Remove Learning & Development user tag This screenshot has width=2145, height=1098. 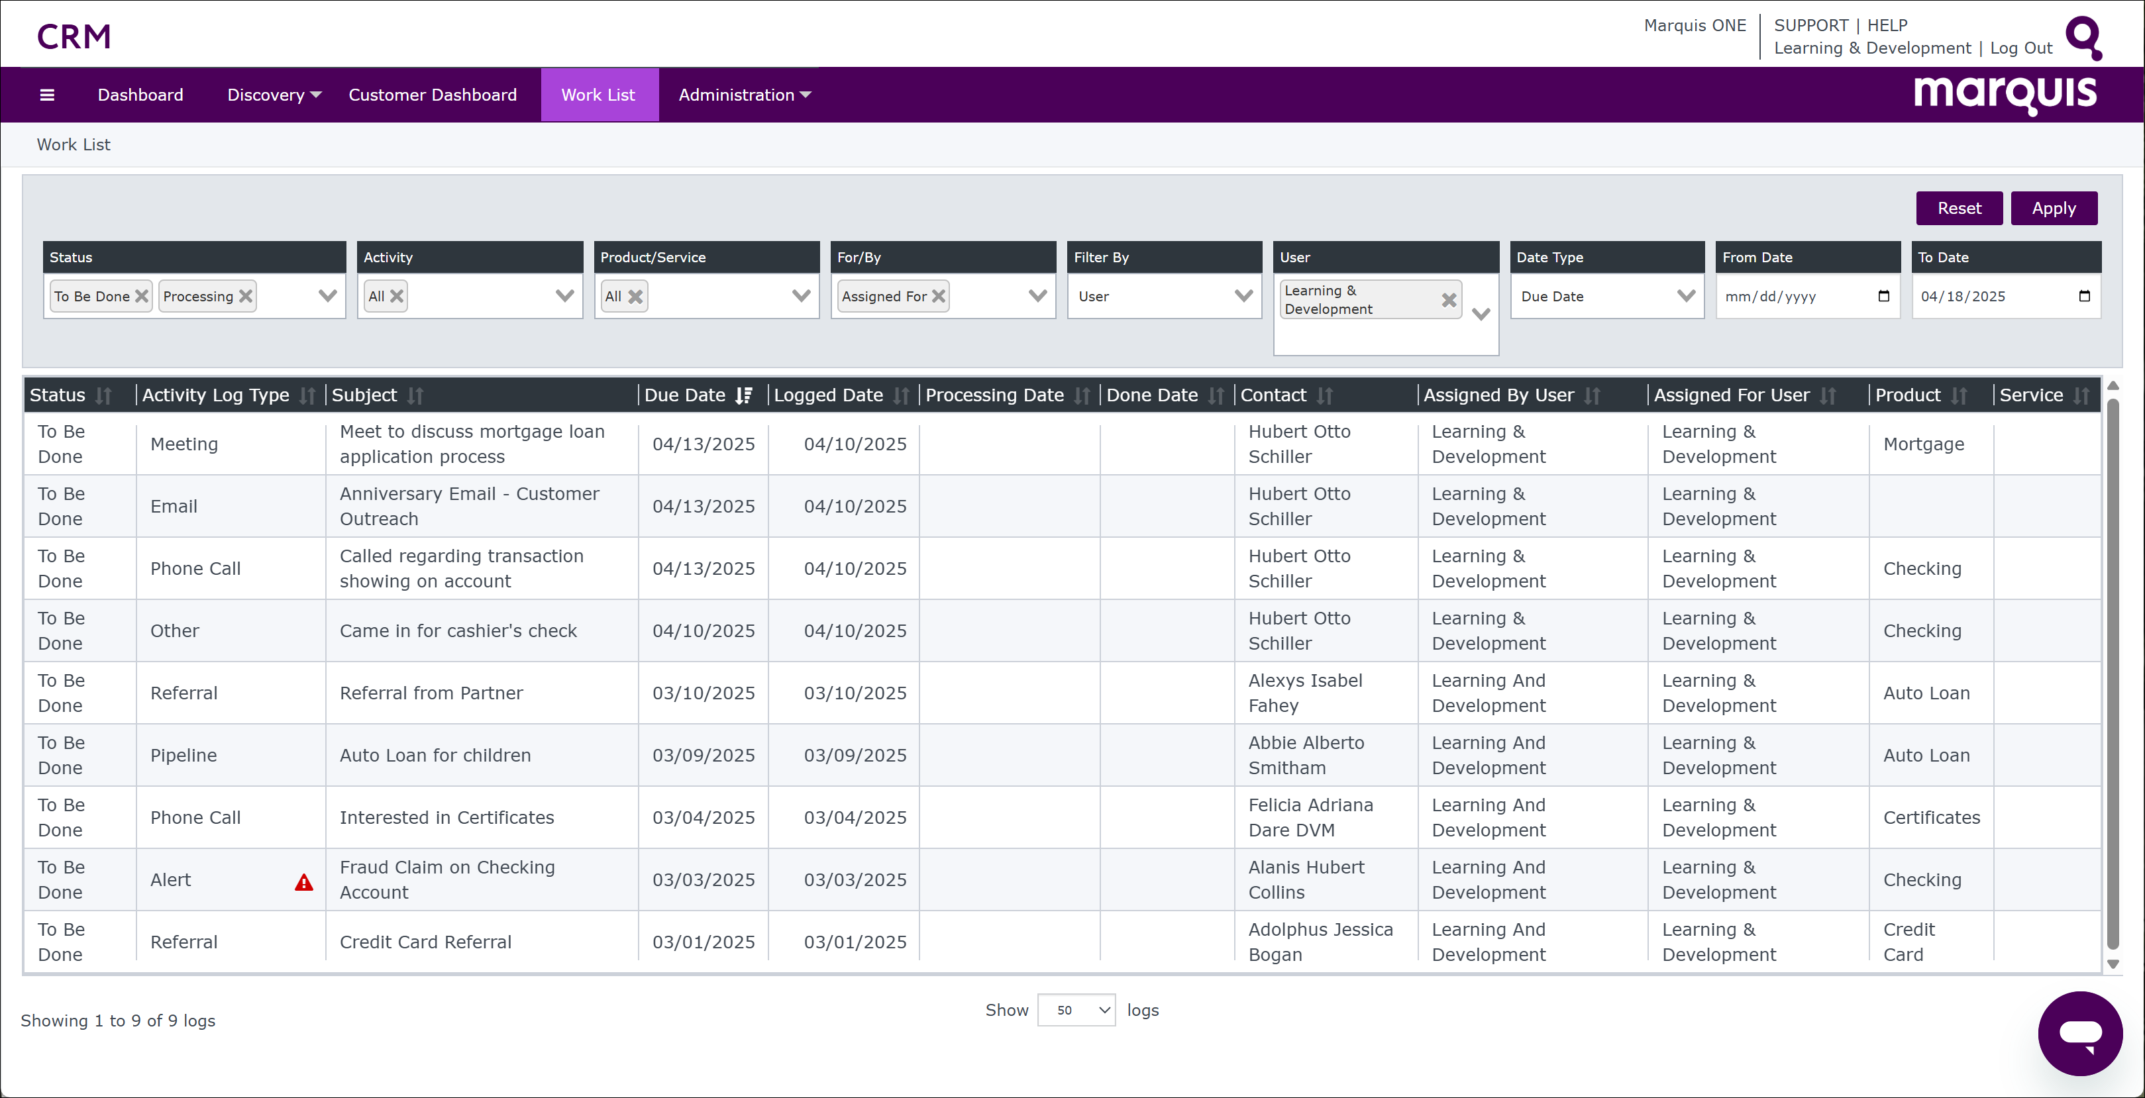pos(1449,300)
